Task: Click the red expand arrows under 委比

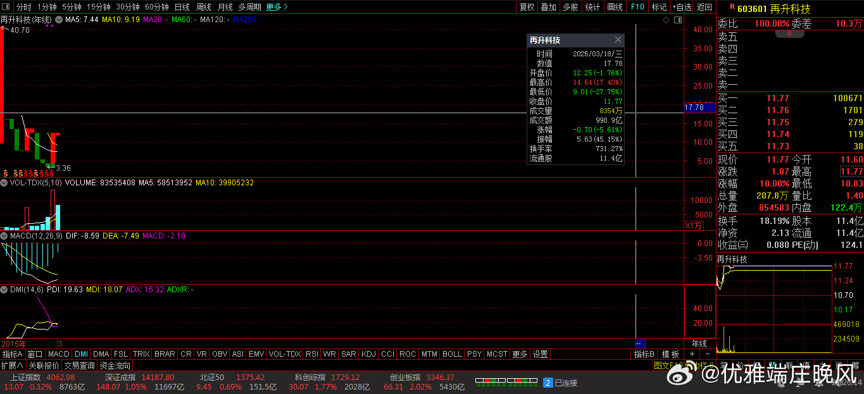Action: (789, 34)
